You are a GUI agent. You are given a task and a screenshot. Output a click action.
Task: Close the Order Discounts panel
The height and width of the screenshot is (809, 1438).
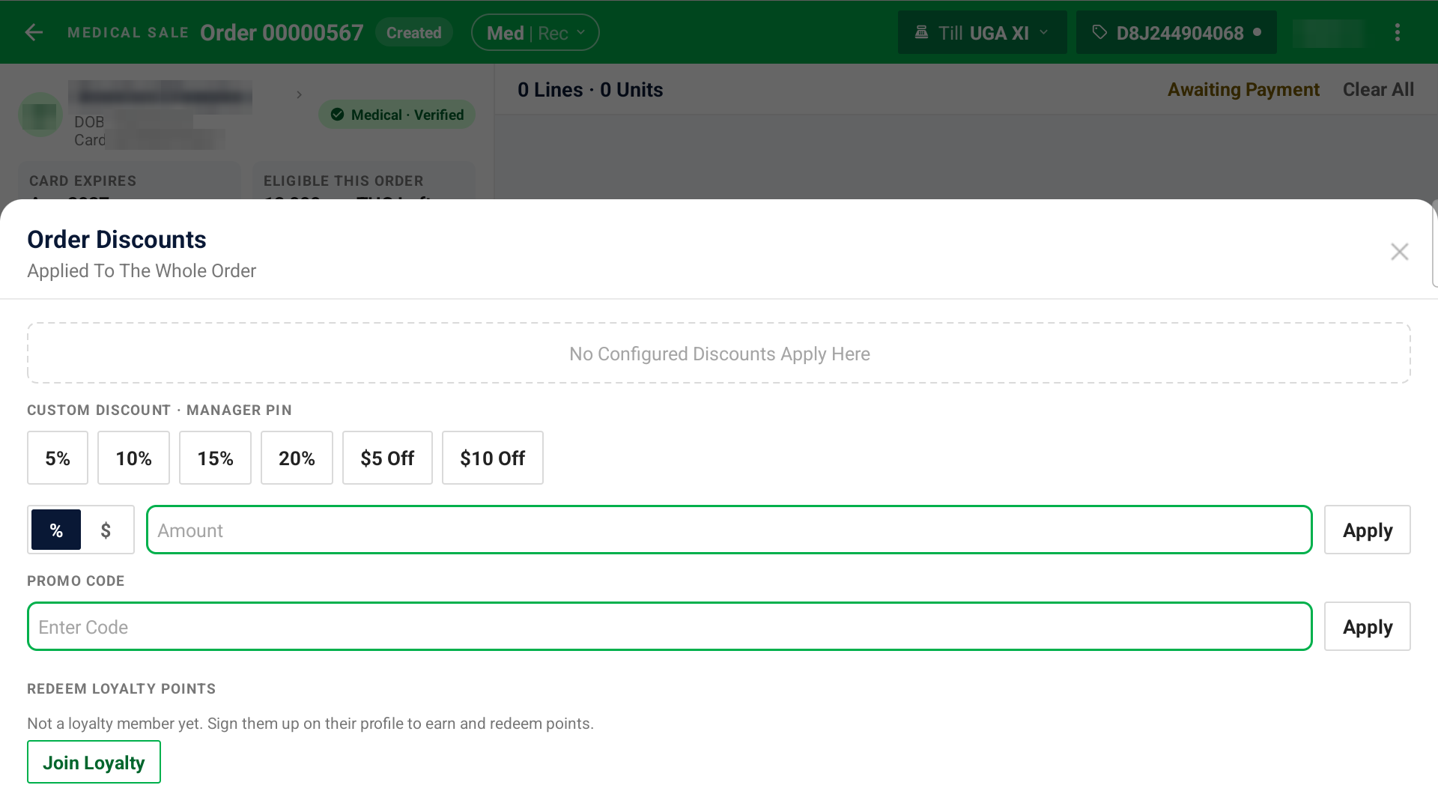pos(1400,252)
